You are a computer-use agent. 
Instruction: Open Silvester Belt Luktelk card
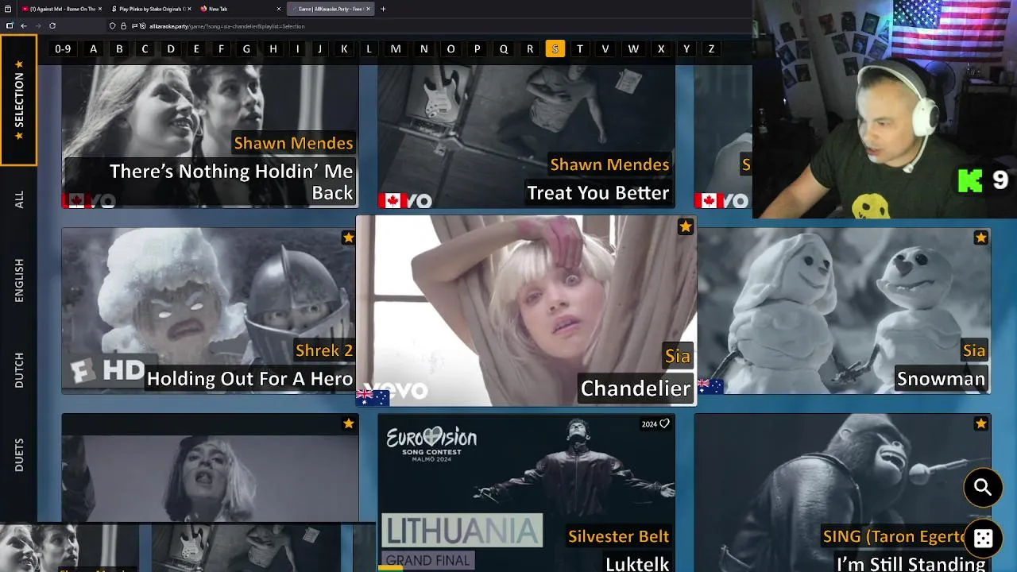[526, 493]
